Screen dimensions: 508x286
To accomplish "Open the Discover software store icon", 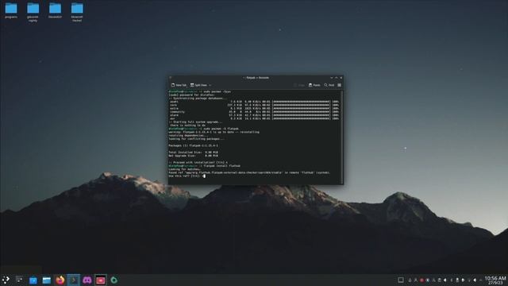I will coord(33,280).
